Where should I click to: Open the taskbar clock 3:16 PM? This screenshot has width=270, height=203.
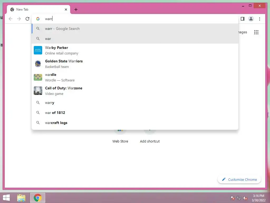(x=258, y=198)
